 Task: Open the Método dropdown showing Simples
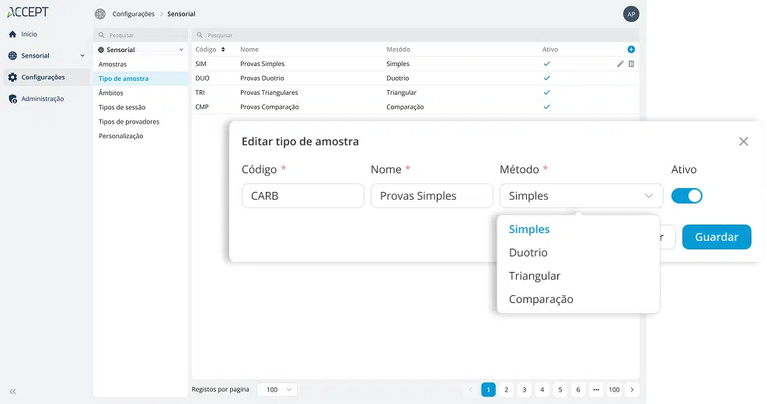[x=581, y=196]
